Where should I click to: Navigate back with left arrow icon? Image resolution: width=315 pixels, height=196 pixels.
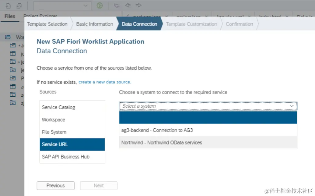tap(128, 5)
